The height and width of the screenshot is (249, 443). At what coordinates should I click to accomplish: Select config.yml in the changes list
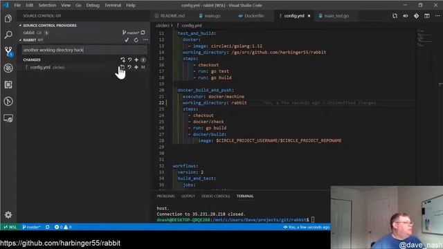pos(40,67)
